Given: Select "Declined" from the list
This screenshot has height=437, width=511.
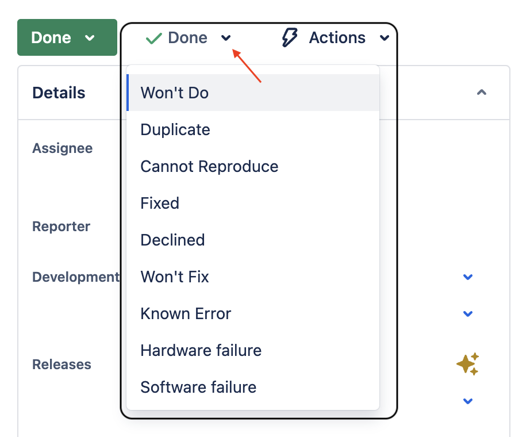Looking at the screenshot, I should [x=172, y=240].
